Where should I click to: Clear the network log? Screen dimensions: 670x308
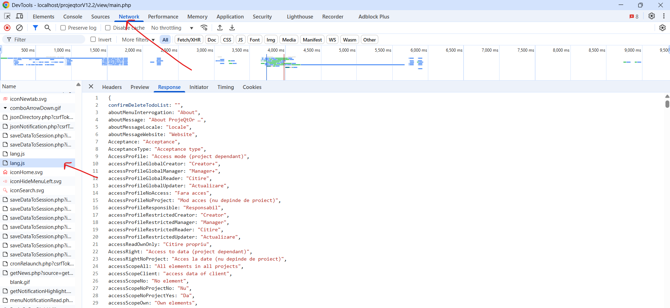click(20, 28)
